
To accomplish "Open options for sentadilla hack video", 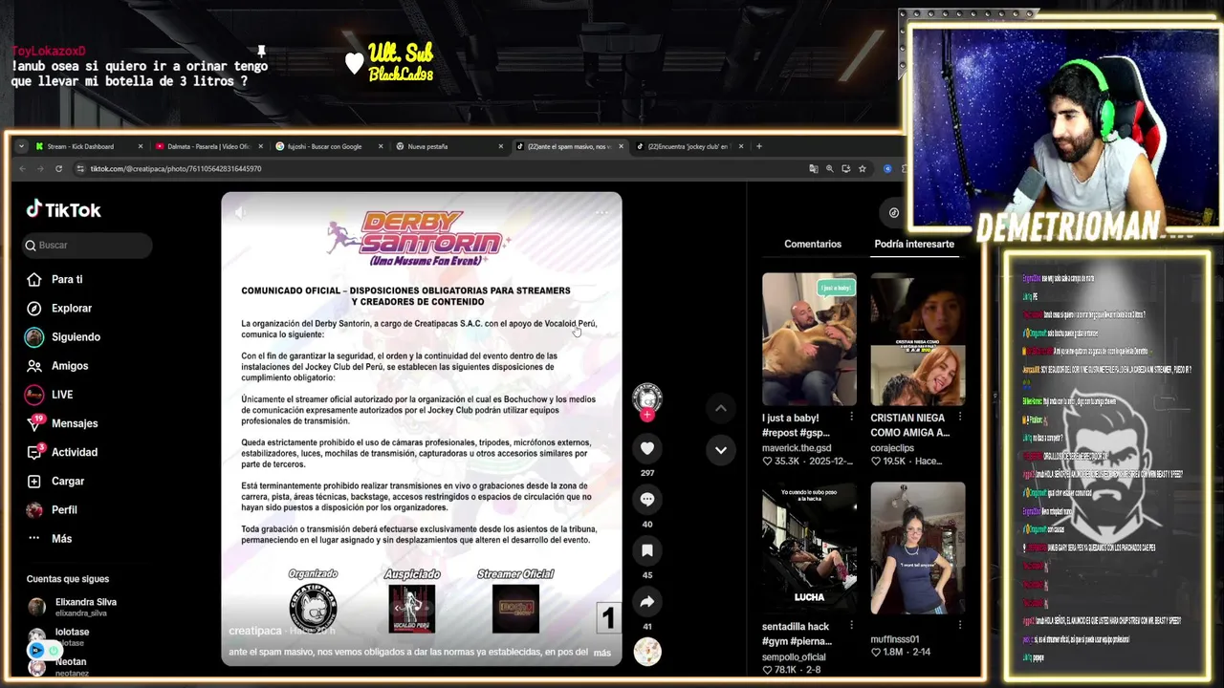I will [851, 626].
